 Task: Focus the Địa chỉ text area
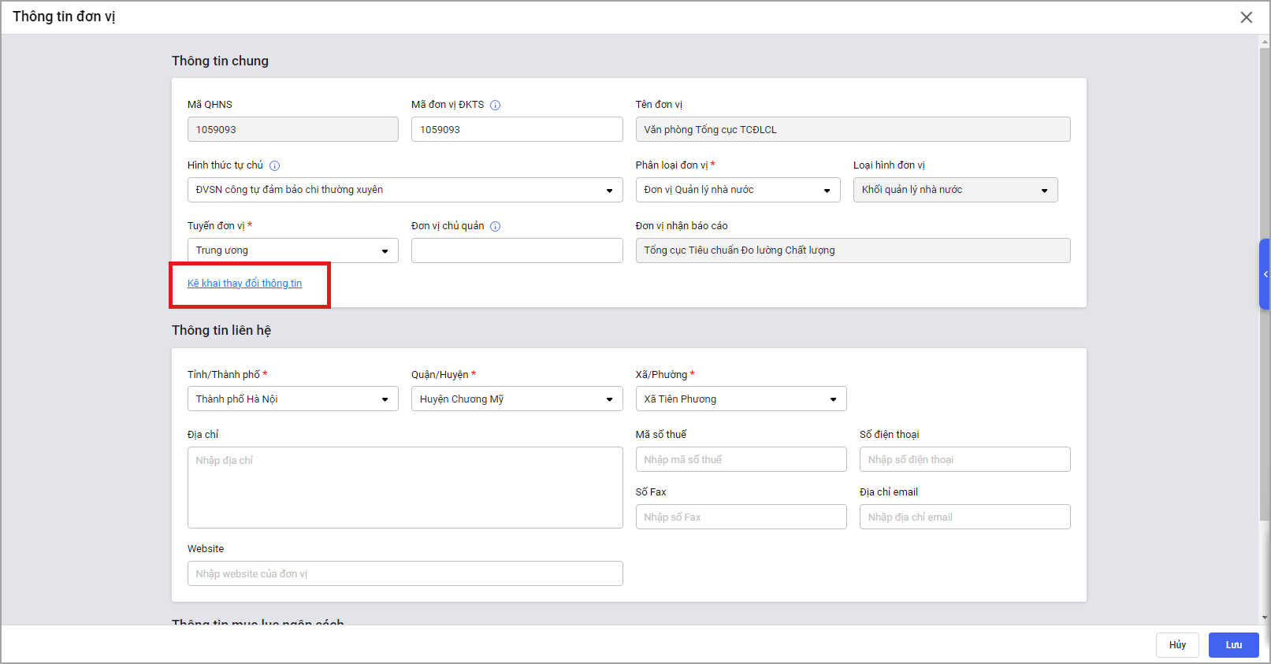point(405,488)
